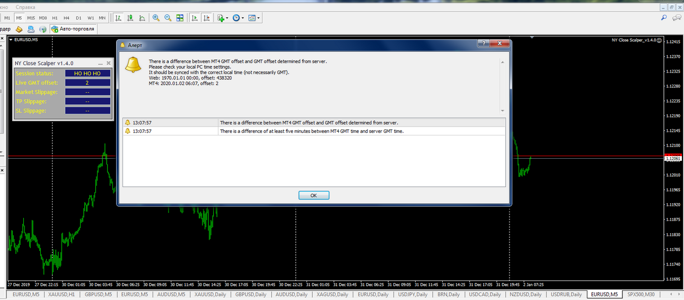Confirm the alert with OK button
This screenshot has height=300, width=684.
click(313, 195)
